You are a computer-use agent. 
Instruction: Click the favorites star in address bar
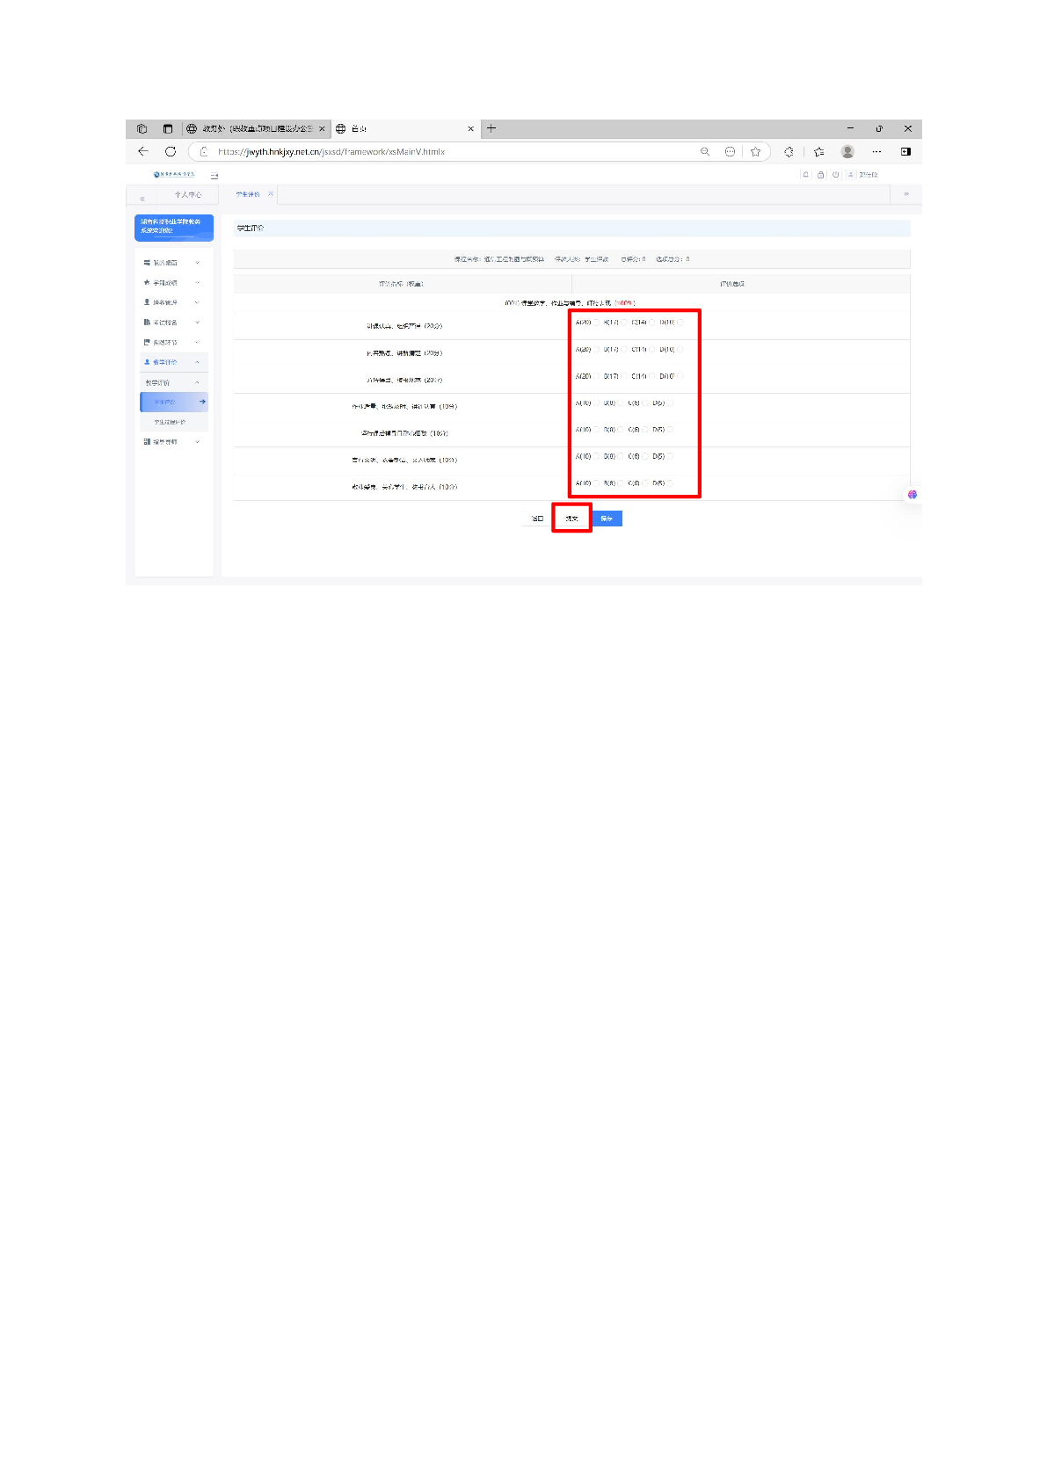click(755, 152)
